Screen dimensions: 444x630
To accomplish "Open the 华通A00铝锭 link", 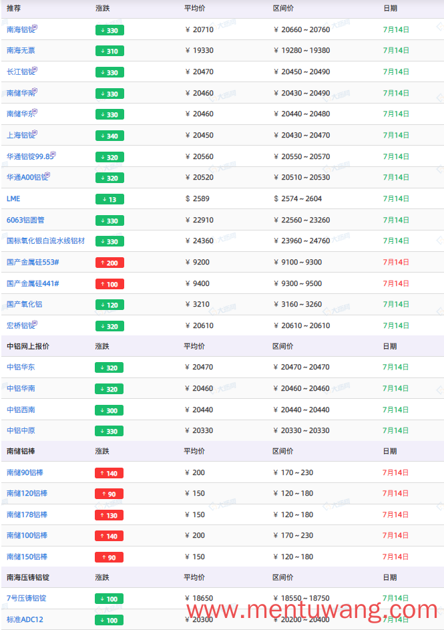I will pyautogui.click(x=27, y=178).
